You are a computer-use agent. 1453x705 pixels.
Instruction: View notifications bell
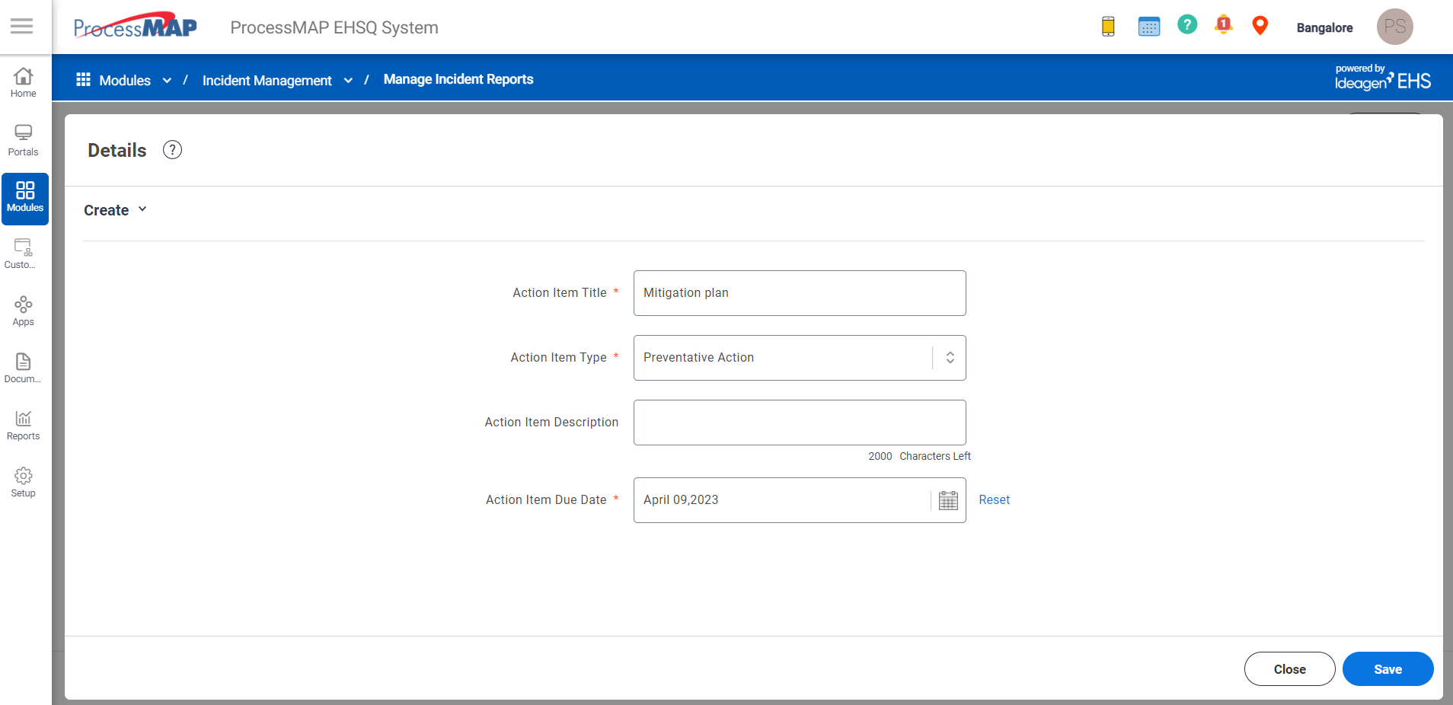coord(1223,25)
